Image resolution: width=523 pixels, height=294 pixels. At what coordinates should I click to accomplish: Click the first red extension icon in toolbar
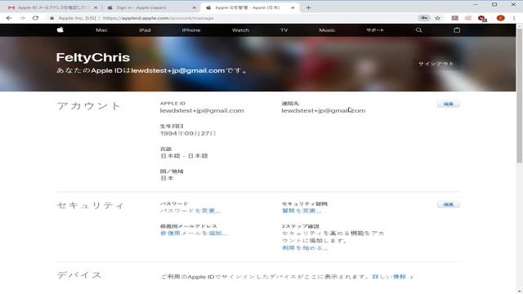(454, 18)
